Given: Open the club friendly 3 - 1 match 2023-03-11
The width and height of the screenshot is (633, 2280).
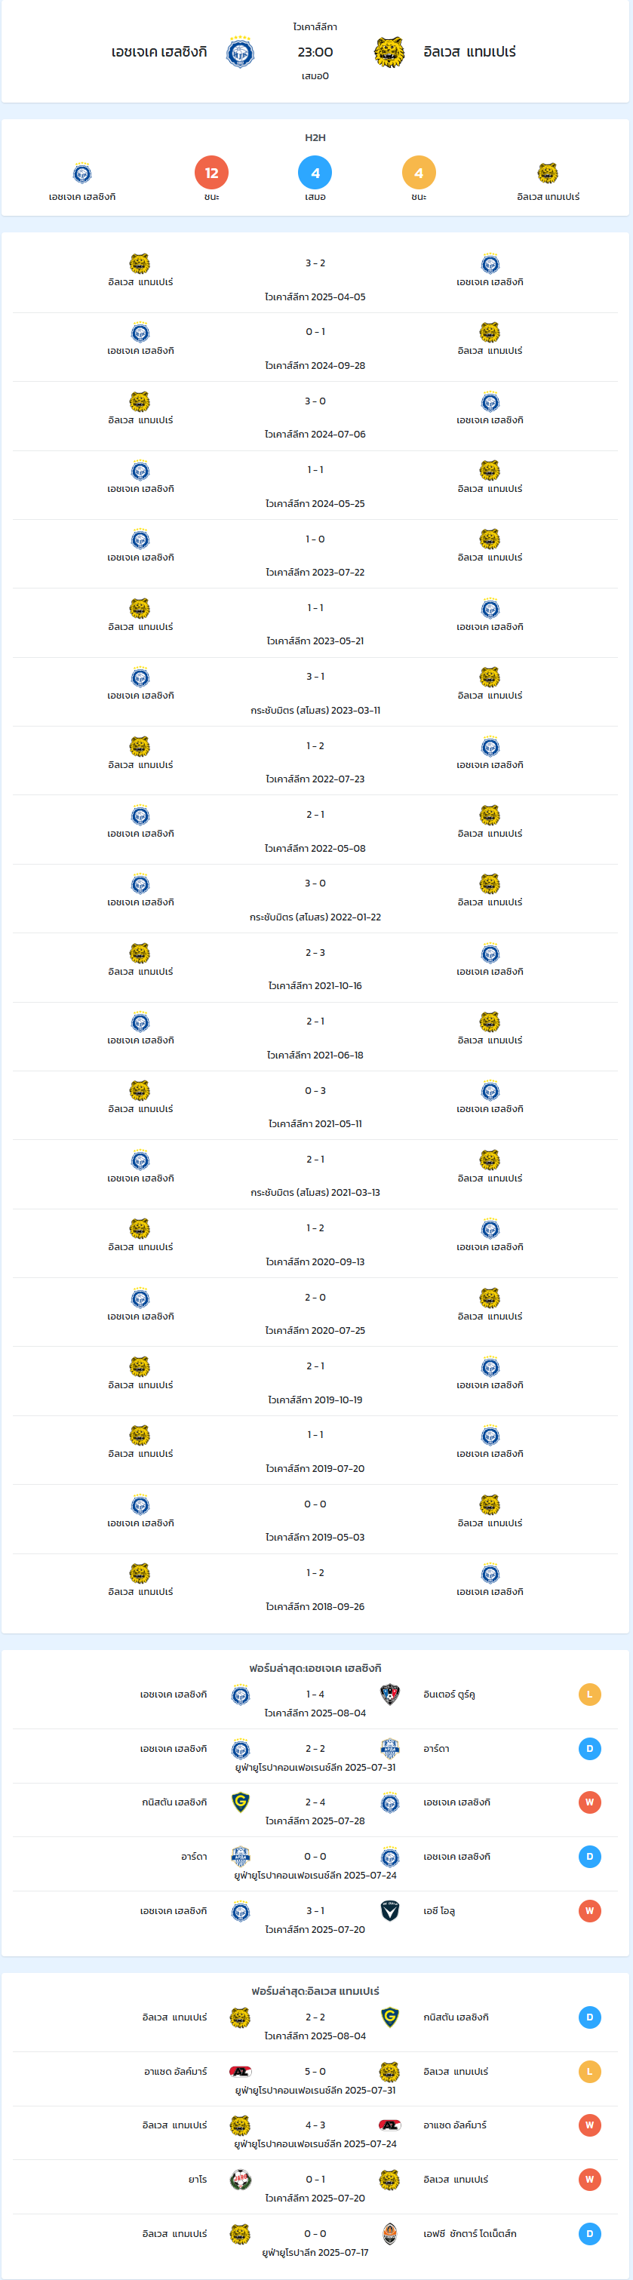Looking at the screenshot, I should coord(315,692).
